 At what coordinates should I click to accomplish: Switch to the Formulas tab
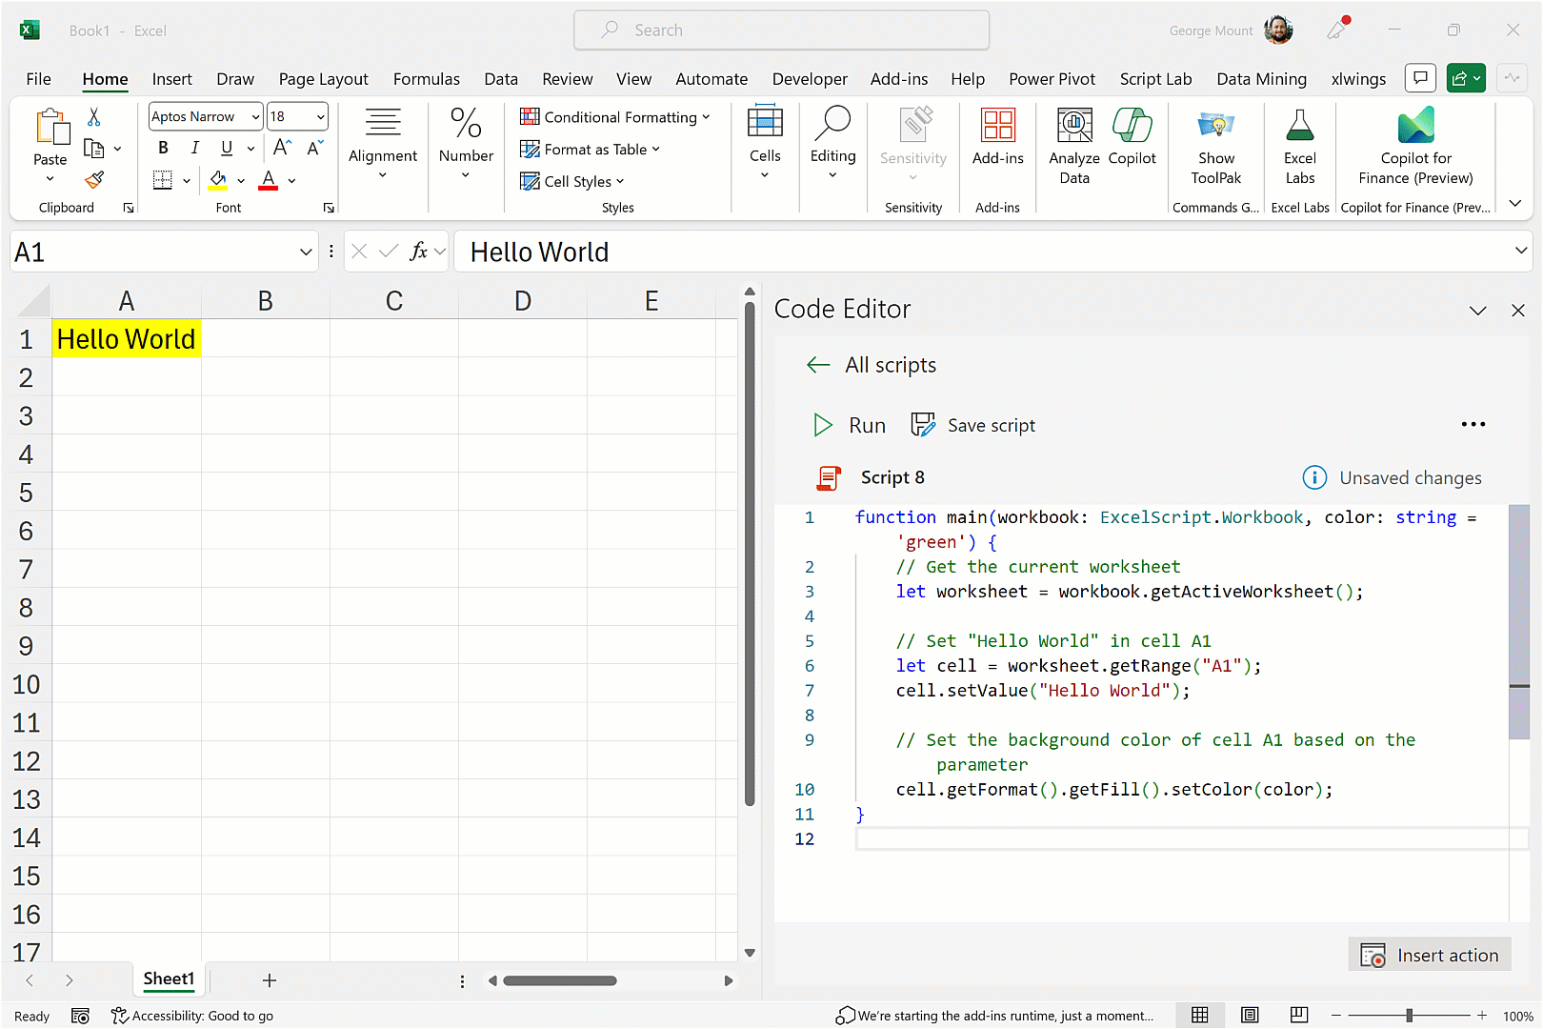coord(426,79)
